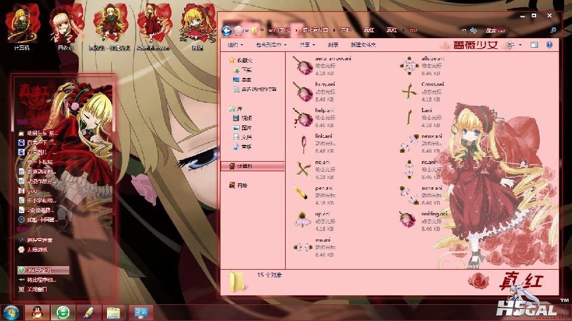
Task: Open the view options dropdown arrow
Action: click(520, 45)
